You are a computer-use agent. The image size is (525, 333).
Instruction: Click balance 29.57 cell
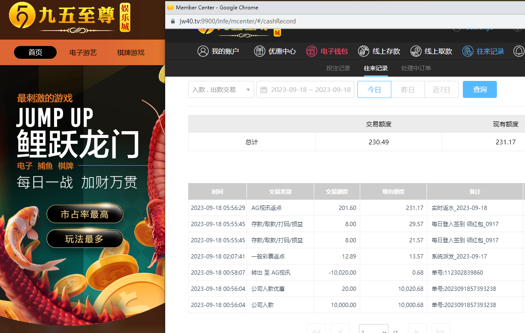(x=416, y=224)
